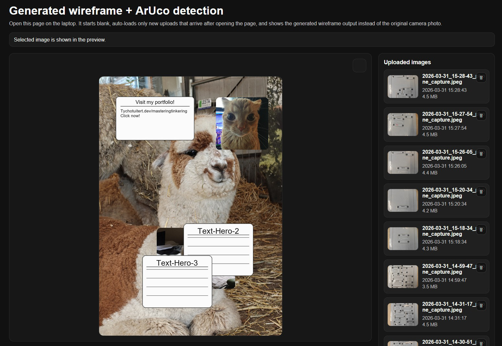The height and width of the screenshot is (346, 502).
Task: Click the "4.3 MB" size of the 15:18:34 upload
Action: pyautogui.click(x=430, y=249)
